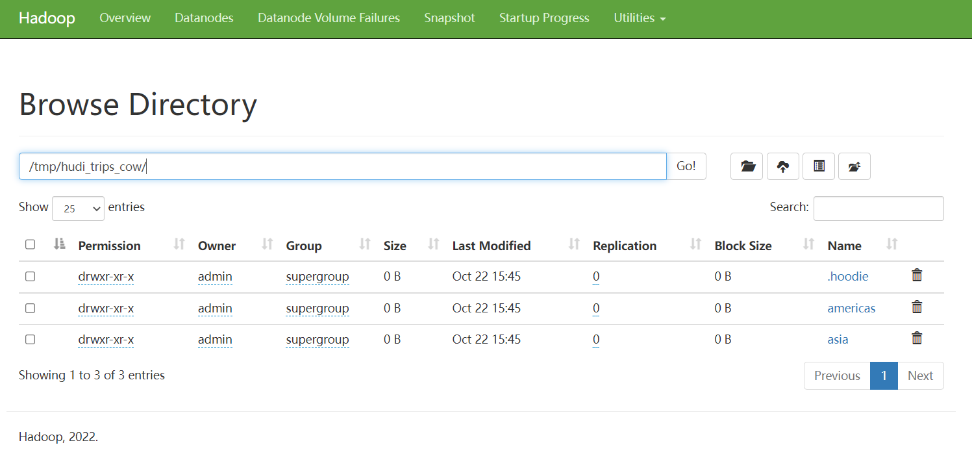Open the Datanodes tab

tap(204, 18)
